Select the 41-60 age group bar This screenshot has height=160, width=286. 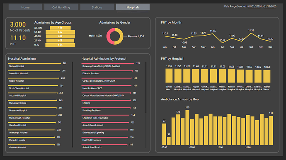pyautogui.click(x=60, y=36)
